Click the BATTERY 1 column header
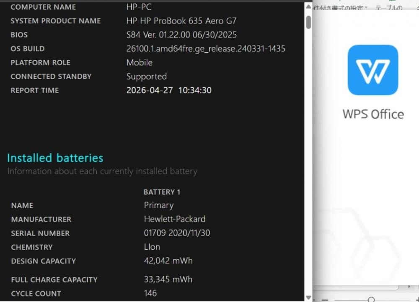The image size is (419, 302). tap(162, 192)
